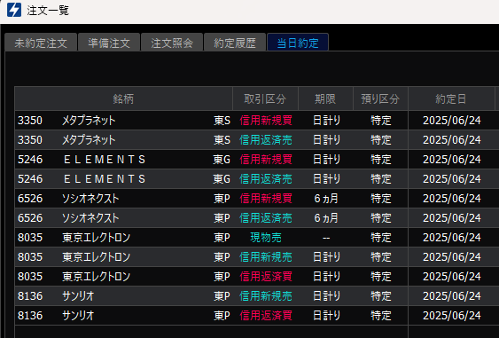
Task: Click the lightning bolt app icon
Action: point(14,10)
